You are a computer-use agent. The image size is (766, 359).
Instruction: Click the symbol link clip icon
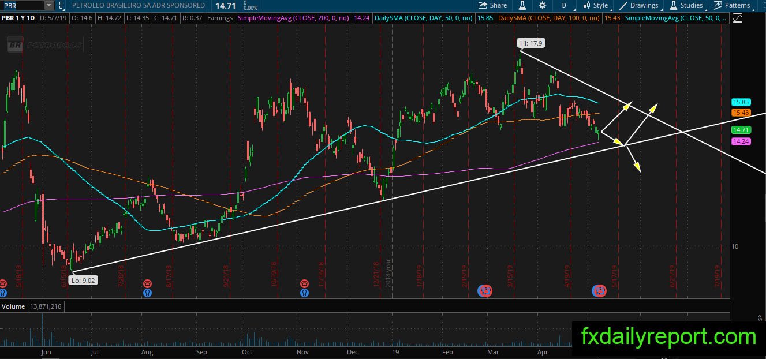coord(61,5)
